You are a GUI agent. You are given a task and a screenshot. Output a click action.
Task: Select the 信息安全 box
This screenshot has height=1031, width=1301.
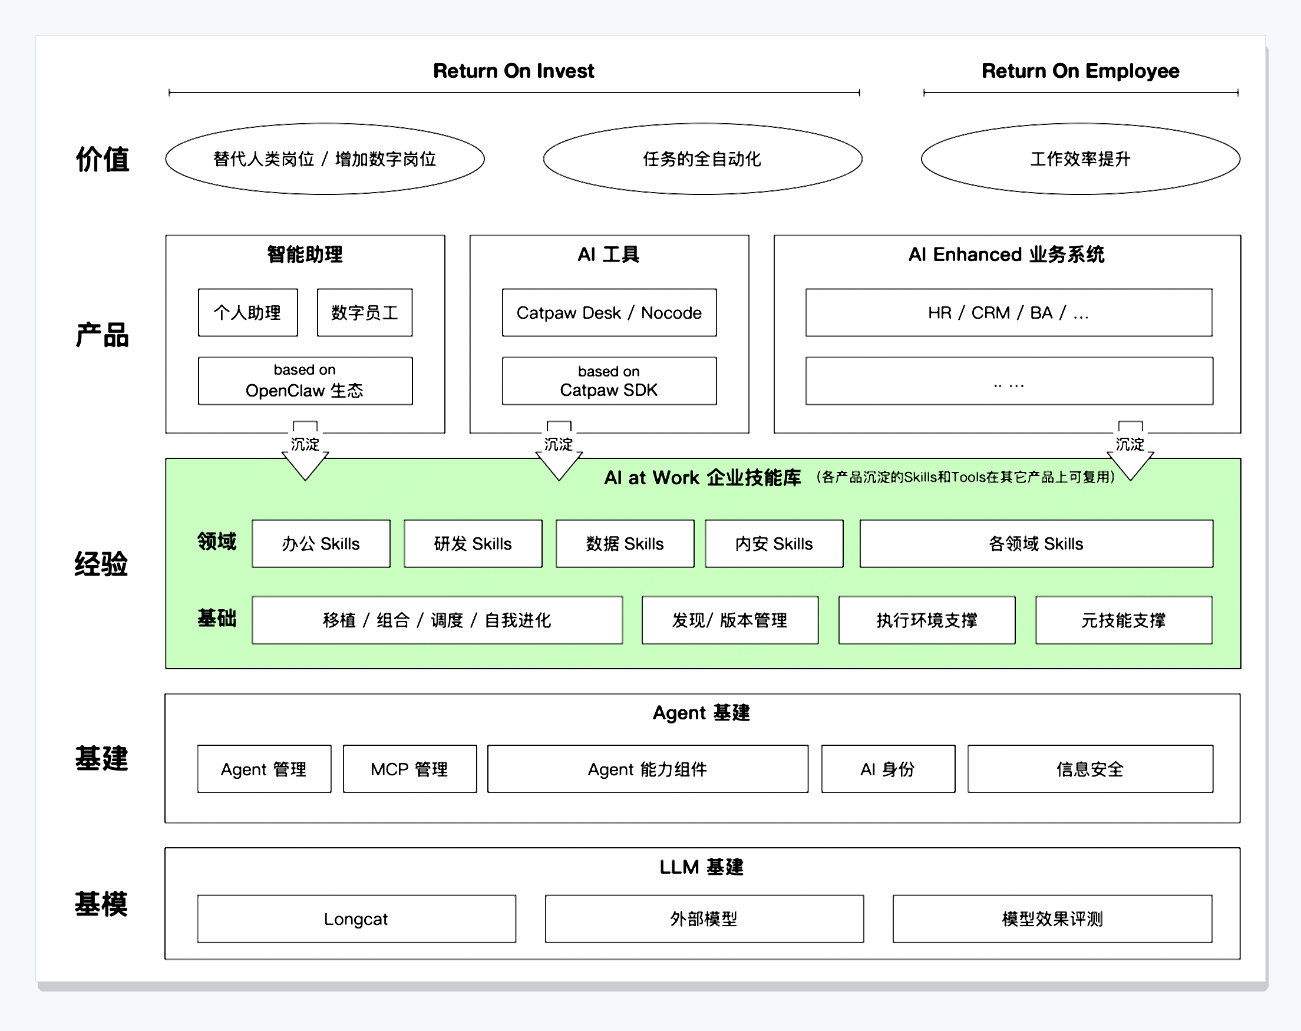tap(1091, 769)
